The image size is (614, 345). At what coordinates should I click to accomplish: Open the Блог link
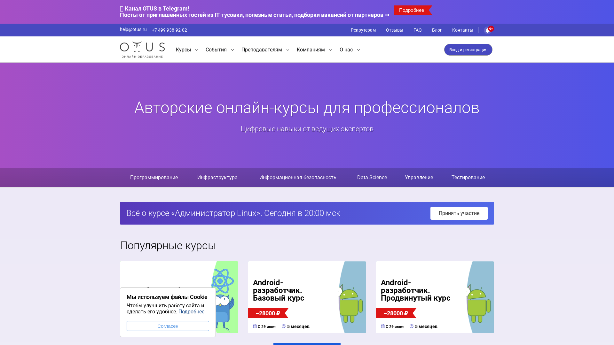coord(437,30)
